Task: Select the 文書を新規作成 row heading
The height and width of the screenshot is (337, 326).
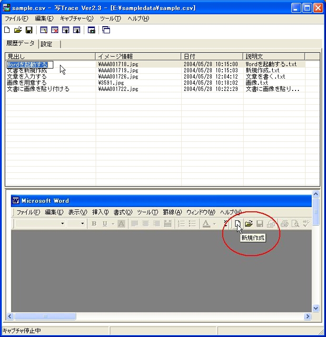Action: [x=27, y=70]
